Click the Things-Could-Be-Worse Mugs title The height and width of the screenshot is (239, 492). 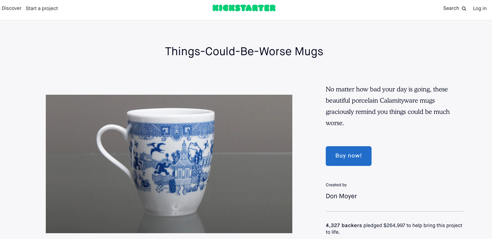(x=244, y=52)
